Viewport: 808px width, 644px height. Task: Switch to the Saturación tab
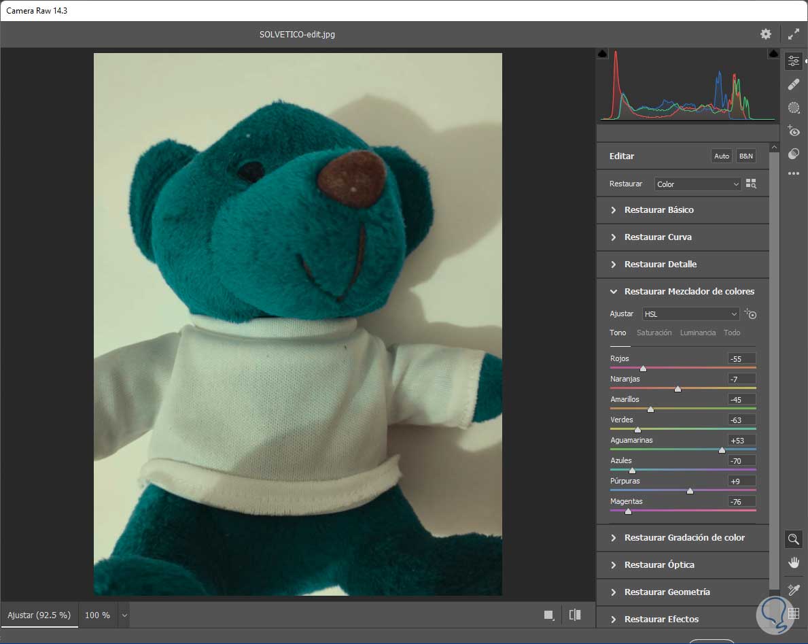654,333
